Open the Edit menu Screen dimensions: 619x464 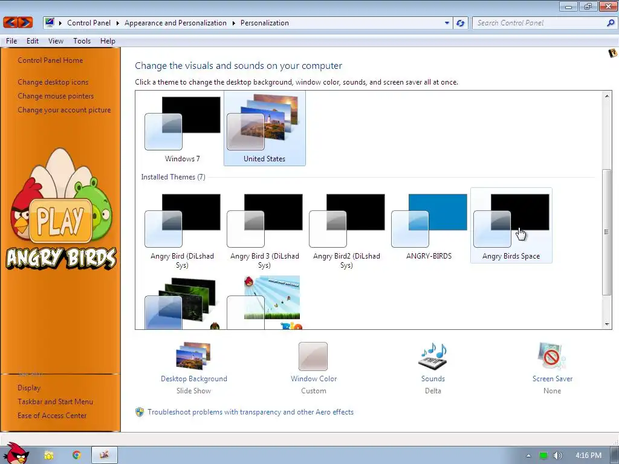click(x=33, y=41)
